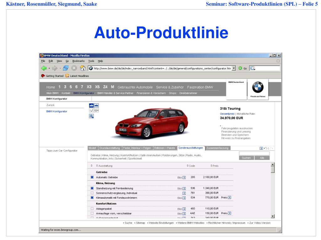Click the Zurück link in sidebar
Image resolution: width=321 pixels, height=240 pixels.
pyautogui.click(x=50, y=105)
